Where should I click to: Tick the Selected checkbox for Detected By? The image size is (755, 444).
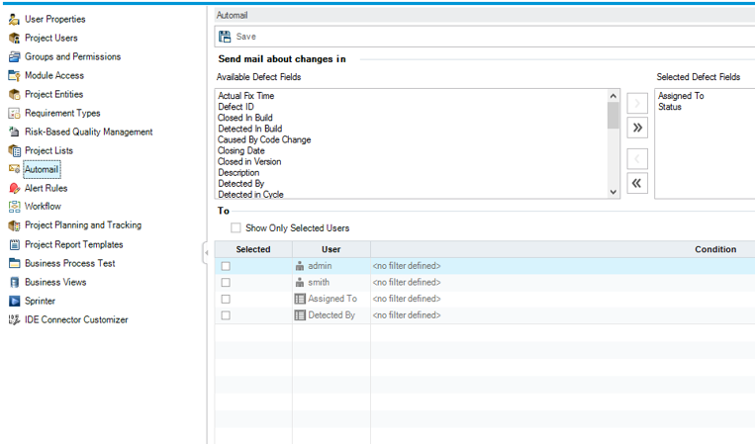coord(227,315)
